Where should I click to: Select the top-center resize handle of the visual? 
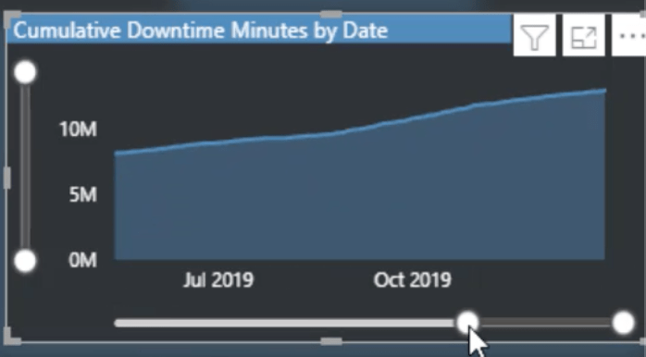point(331,14)
